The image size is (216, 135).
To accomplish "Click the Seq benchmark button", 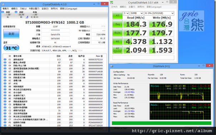I will [117, 24].
